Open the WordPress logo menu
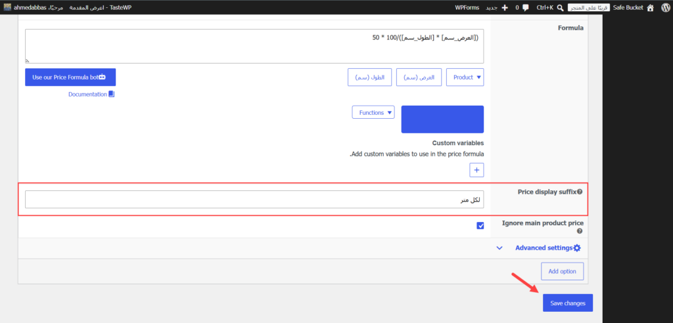 (665, 7)
